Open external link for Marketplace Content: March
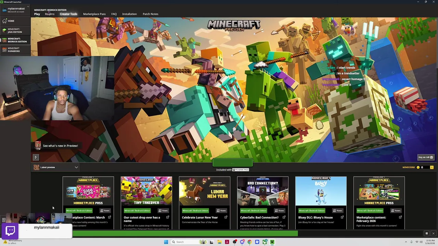This screenshot has width=438, height=246. pos(109,217)
